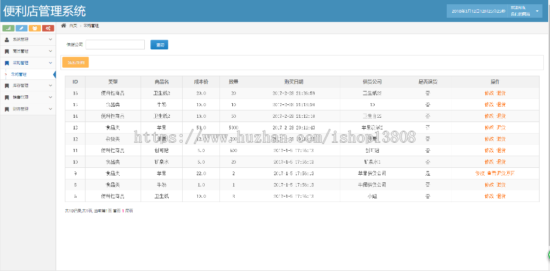Click 修改 in the ID 8 row
Screen dimensions: 550x271
pos(489,185)
